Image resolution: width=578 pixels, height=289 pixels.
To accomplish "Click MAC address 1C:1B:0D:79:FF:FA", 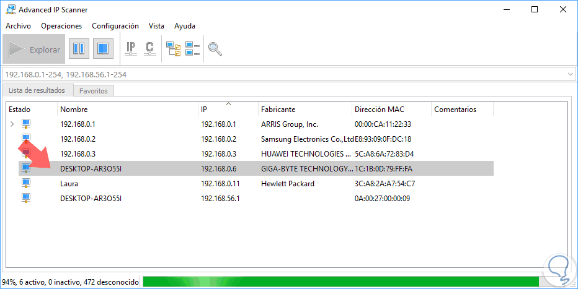I will 383,169.
